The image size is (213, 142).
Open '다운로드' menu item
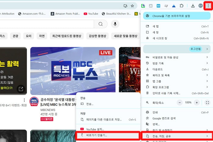click(x=177, y=69)
